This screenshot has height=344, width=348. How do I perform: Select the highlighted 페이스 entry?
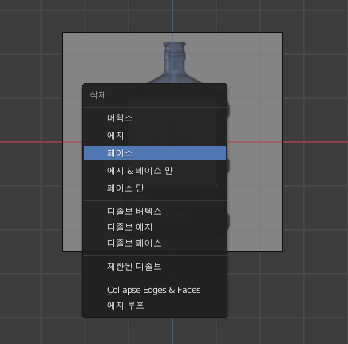tap(155, 153)
